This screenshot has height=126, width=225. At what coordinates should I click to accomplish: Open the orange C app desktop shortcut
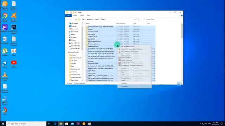5,6
